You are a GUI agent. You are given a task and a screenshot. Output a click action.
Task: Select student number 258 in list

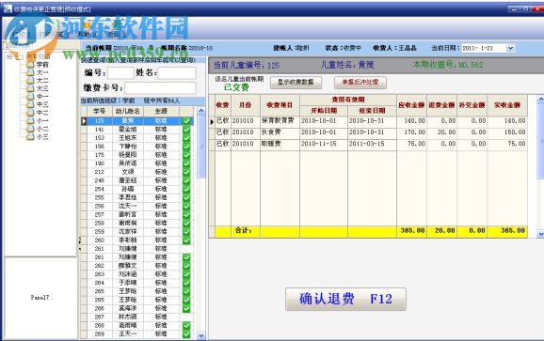click(x=100, y=223)
